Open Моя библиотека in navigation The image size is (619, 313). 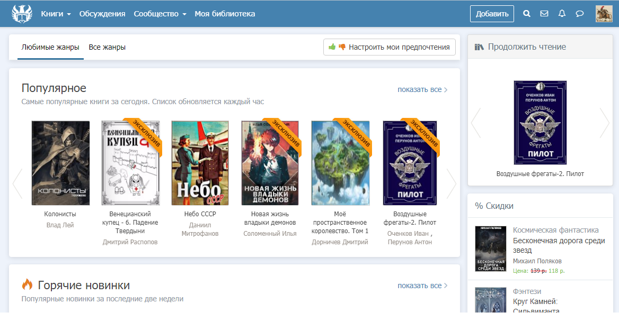(225, 14)
